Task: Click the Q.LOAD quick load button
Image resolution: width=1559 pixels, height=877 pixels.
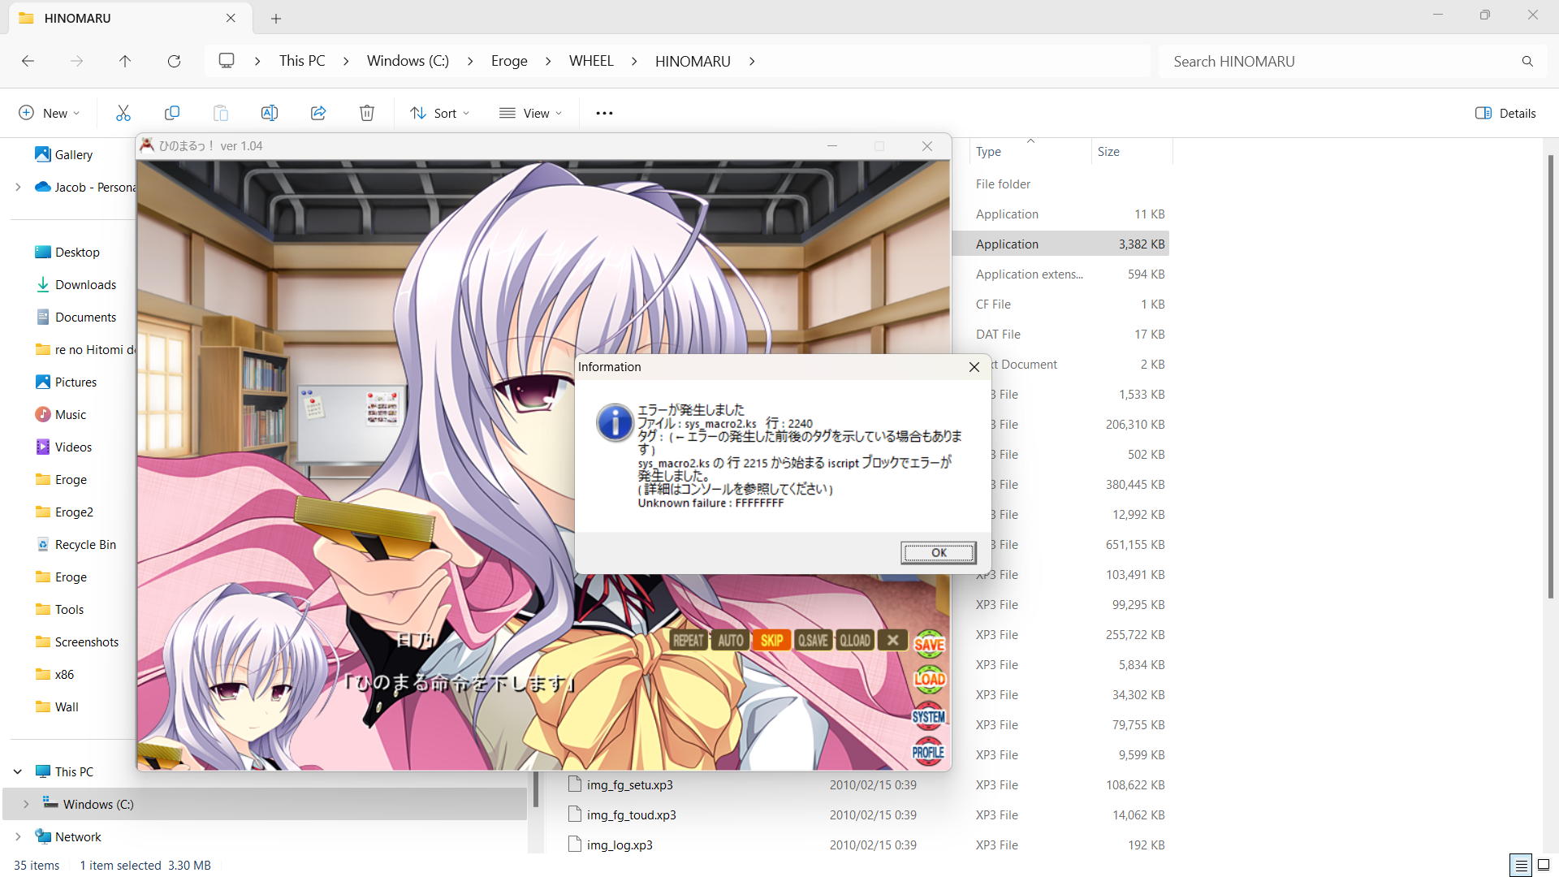Action: pos(854,641)
